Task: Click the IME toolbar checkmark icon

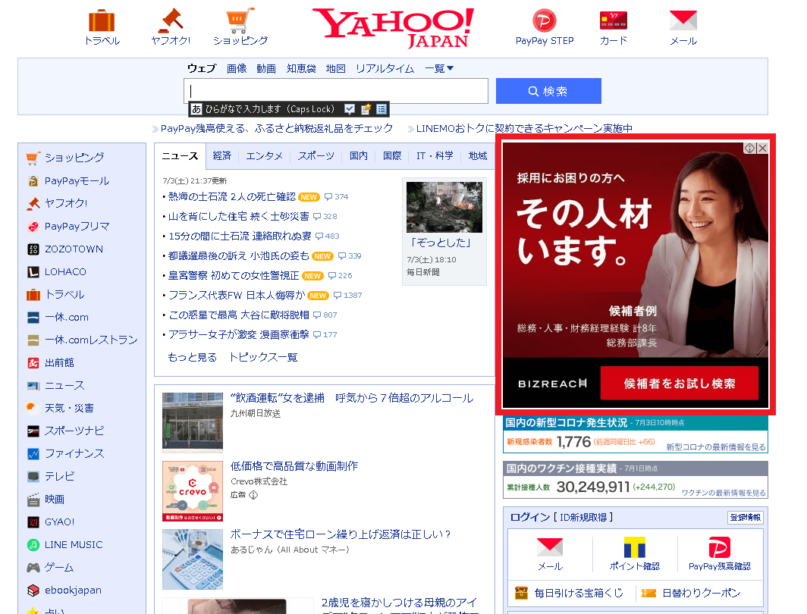Action: [350, 109]
